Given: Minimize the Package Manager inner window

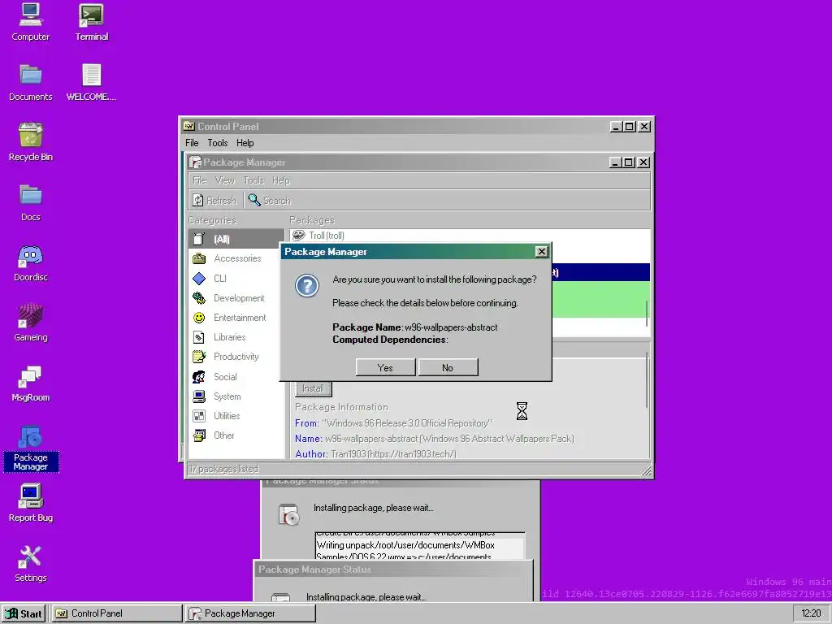Looking at the screenshot, I should (615, 162).
